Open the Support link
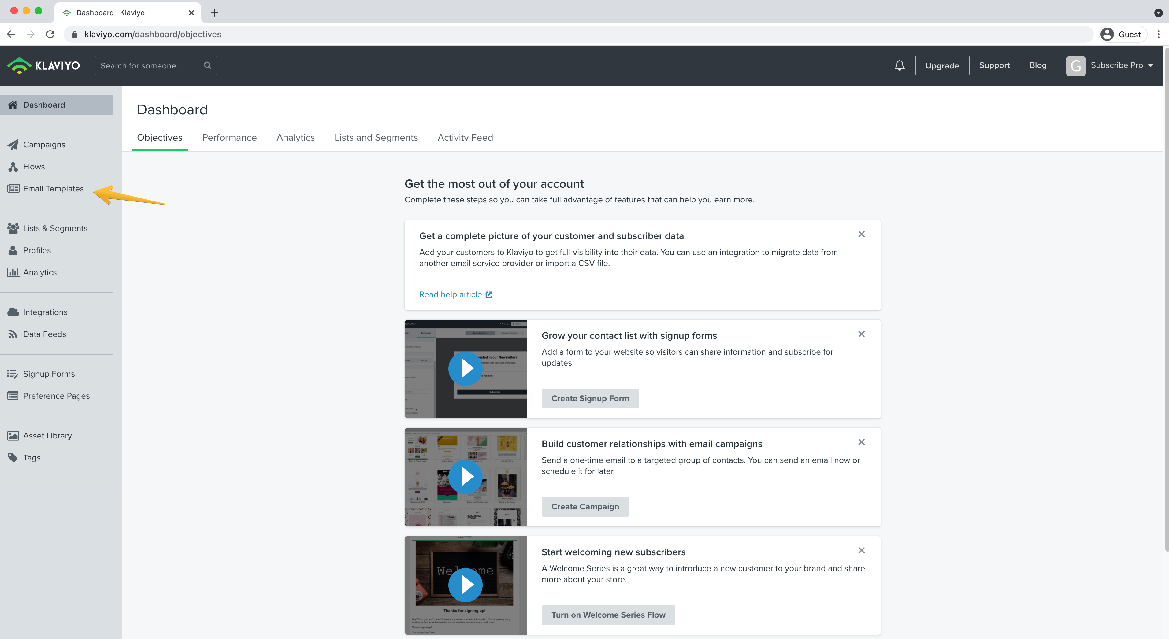This screenshot has height=639, width=1169. click(994, 65)
